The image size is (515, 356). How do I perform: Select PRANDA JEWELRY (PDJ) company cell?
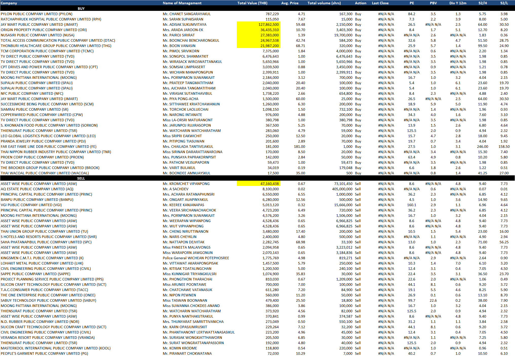coord(43,141)
